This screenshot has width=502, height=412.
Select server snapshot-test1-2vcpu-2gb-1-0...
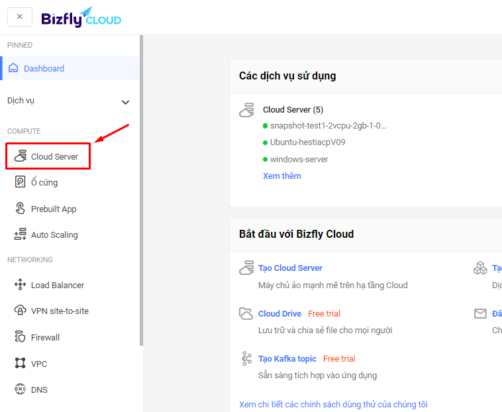point(328,126)
